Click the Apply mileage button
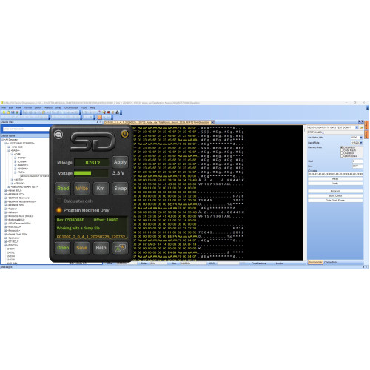This screenshot has height=370, width=370. click(120, 162)
